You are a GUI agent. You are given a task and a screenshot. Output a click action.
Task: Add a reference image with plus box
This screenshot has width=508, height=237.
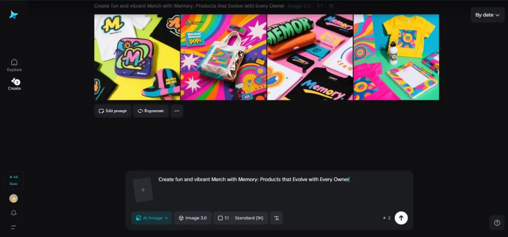[x=143, y=189]
